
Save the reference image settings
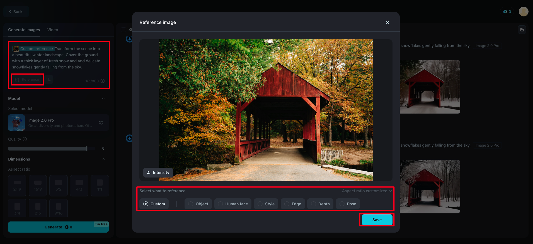point(377,220)
